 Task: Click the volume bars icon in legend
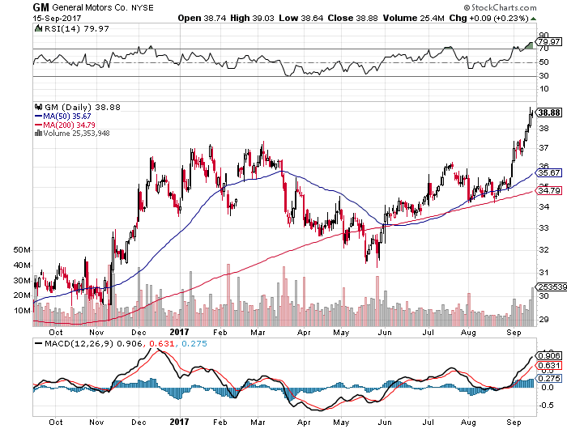38,133
